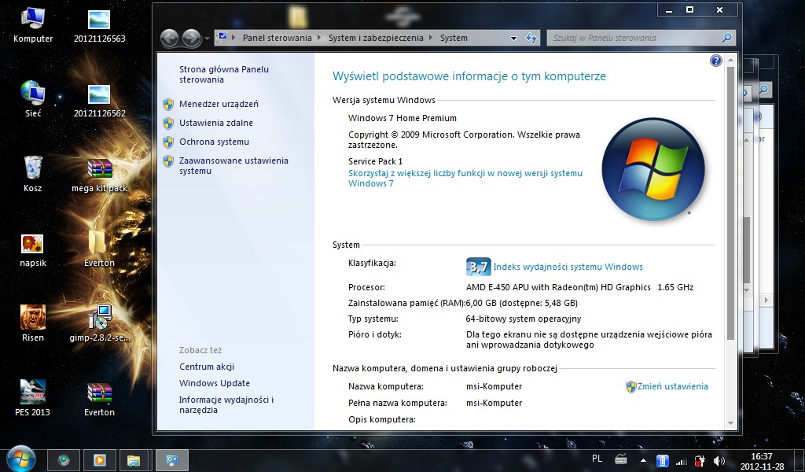The width and height of the screenshot is (805, 472).
Task: Open Windows Update link
Action: (x=215, y=383)
